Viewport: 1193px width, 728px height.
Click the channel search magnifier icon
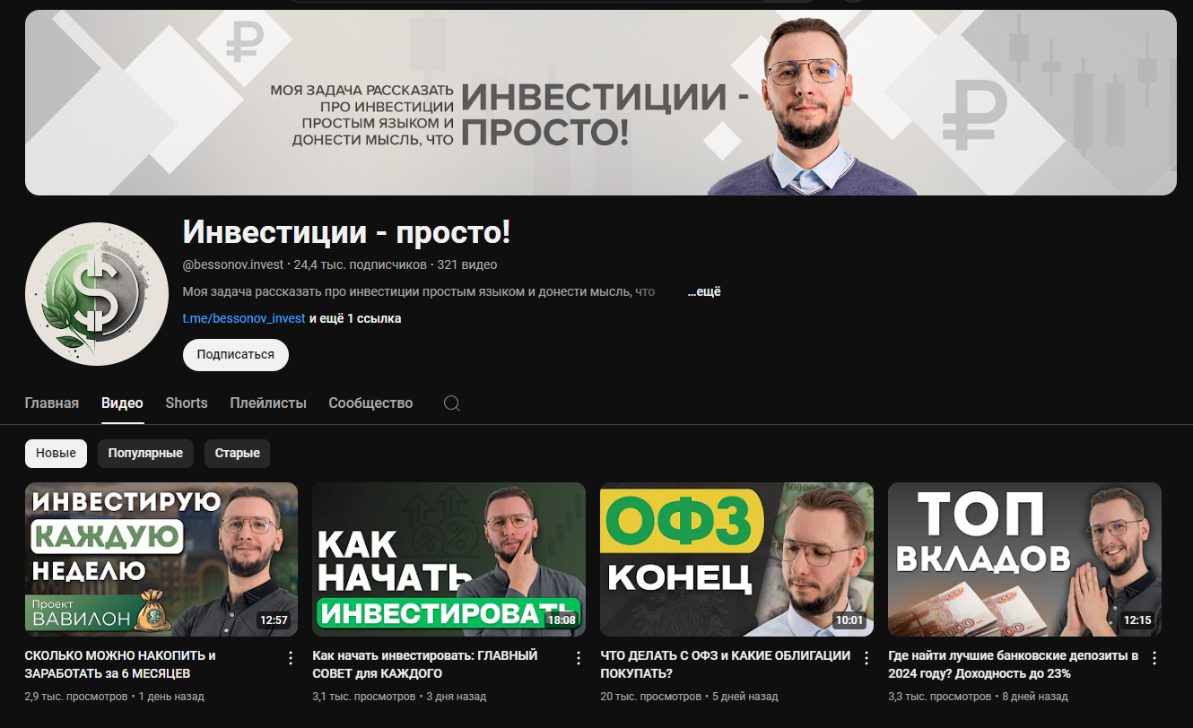click(x=452, y=403)
